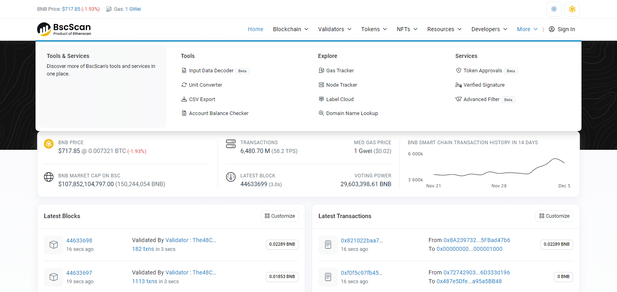
Task: Click the gas pump icon beside Gas Tracker
Action: (321, 71)
